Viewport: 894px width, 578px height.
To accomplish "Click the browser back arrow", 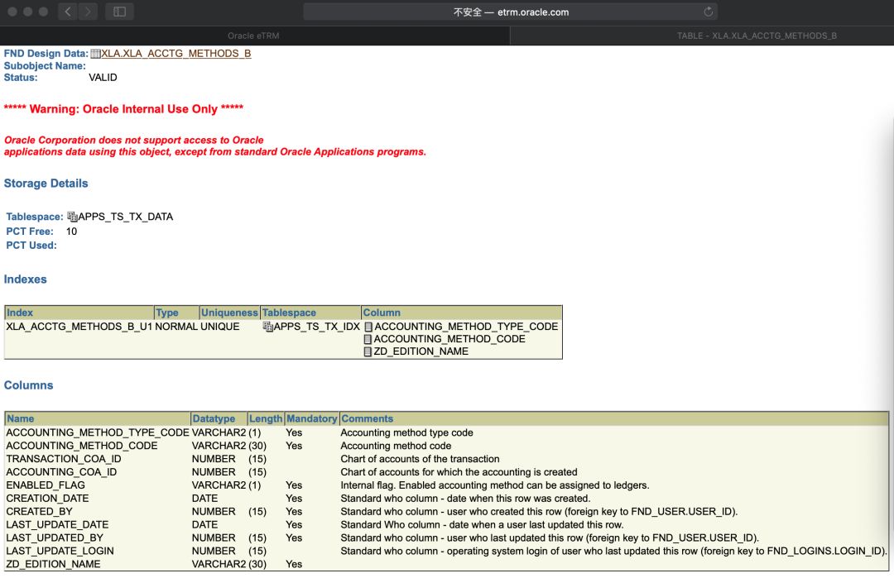I will (65, 12).
